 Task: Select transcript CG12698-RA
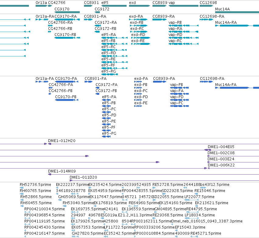pyautogui.click(x=206, y=20)
